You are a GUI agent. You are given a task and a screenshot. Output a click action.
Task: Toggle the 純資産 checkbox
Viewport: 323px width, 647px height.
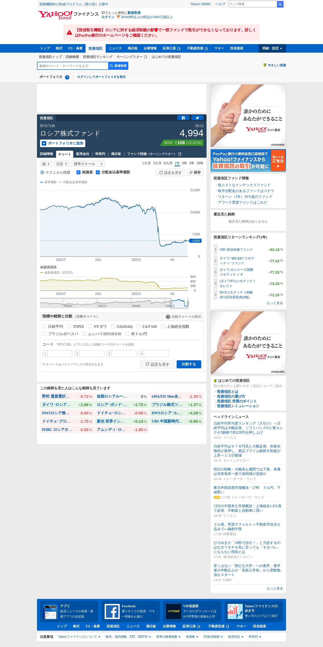pyautogui.click(x=78, y=172)
